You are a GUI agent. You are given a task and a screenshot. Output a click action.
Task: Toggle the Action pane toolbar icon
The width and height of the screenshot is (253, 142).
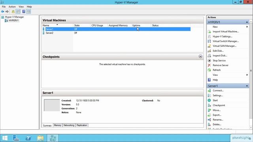point(28,11)
